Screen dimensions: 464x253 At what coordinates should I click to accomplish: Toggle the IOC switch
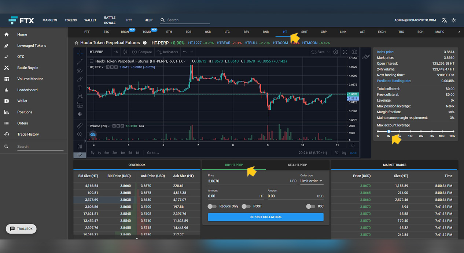pyautogui.click(x=310, y=206)
